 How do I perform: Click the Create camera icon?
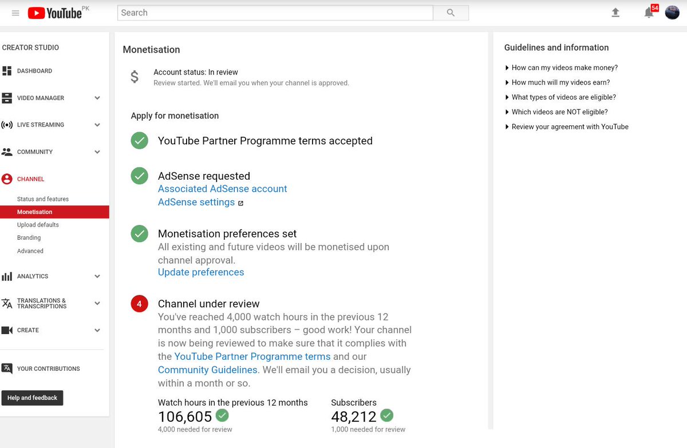(7, 330)
